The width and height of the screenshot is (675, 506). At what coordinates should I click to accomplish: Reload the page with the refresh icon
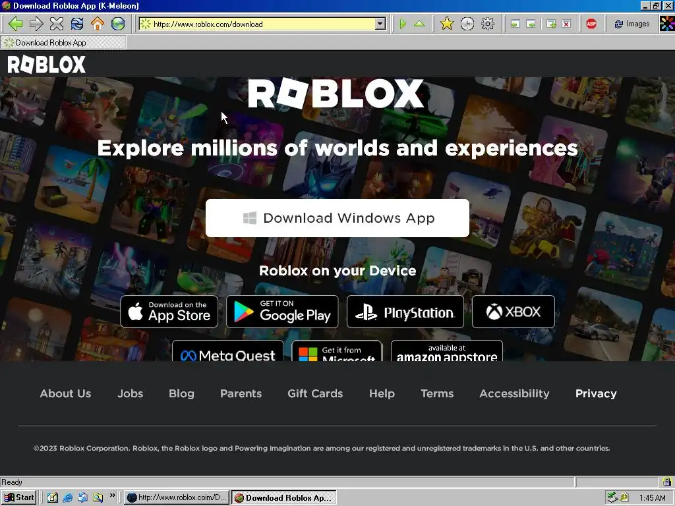(x=77, y=24)
